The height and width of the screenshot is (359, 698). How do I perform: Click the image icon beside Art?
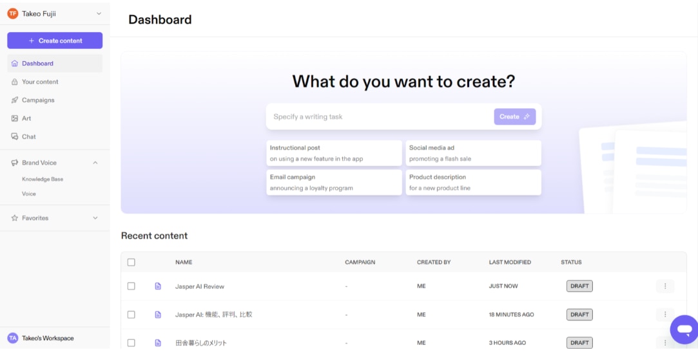pyautogui.click(x=15, y=118)
